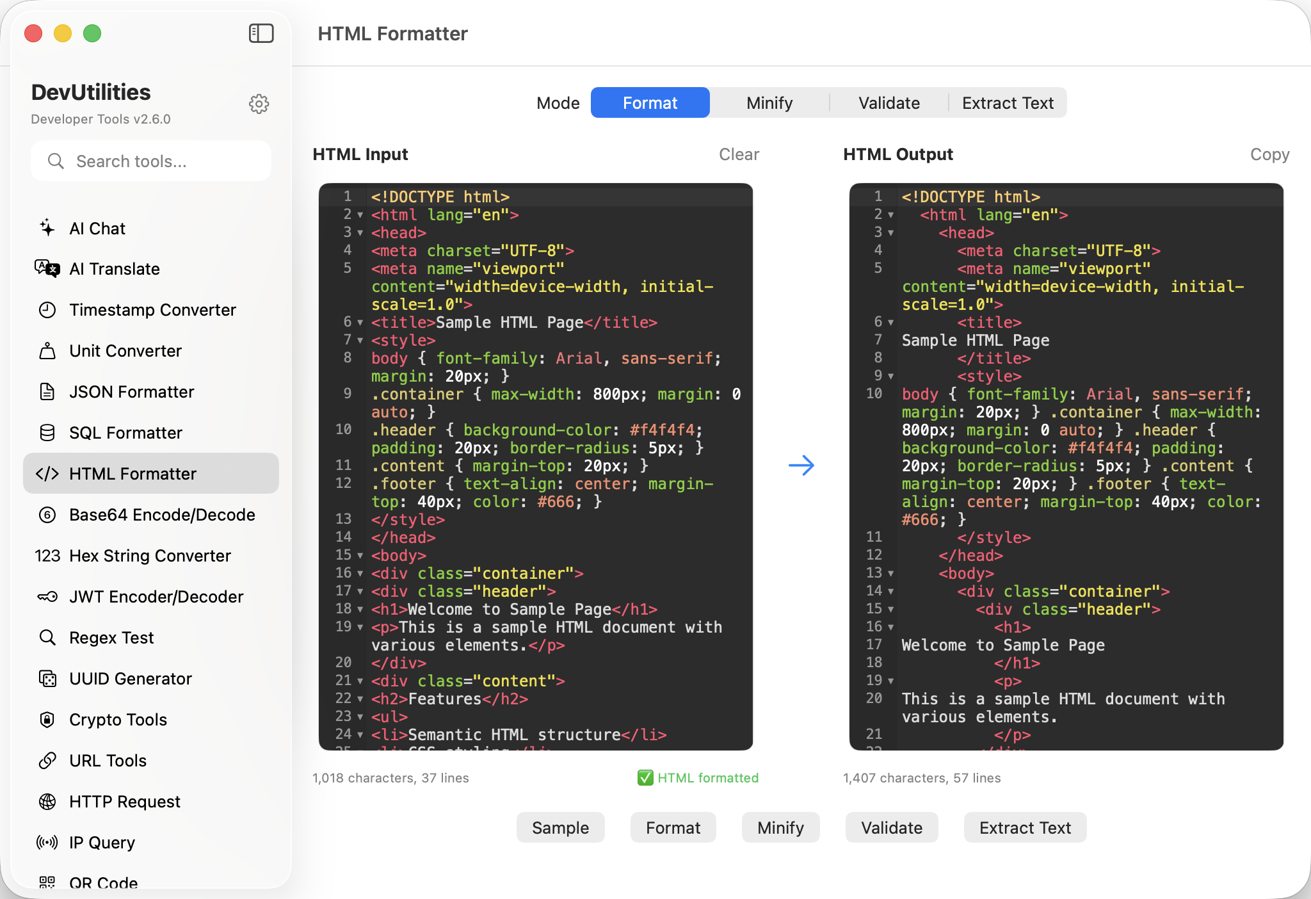The height and width of the screenshot is (899, 1311).
Task: Collapse the head element in HTML Output
Action: pyautogui.click(x=890, y=233)
